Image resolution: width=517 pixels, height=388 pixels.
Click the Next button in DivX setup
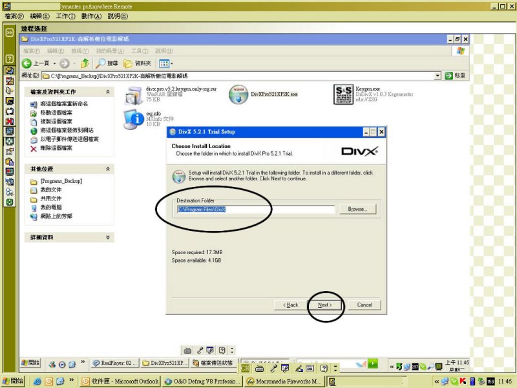coord(324,305)
